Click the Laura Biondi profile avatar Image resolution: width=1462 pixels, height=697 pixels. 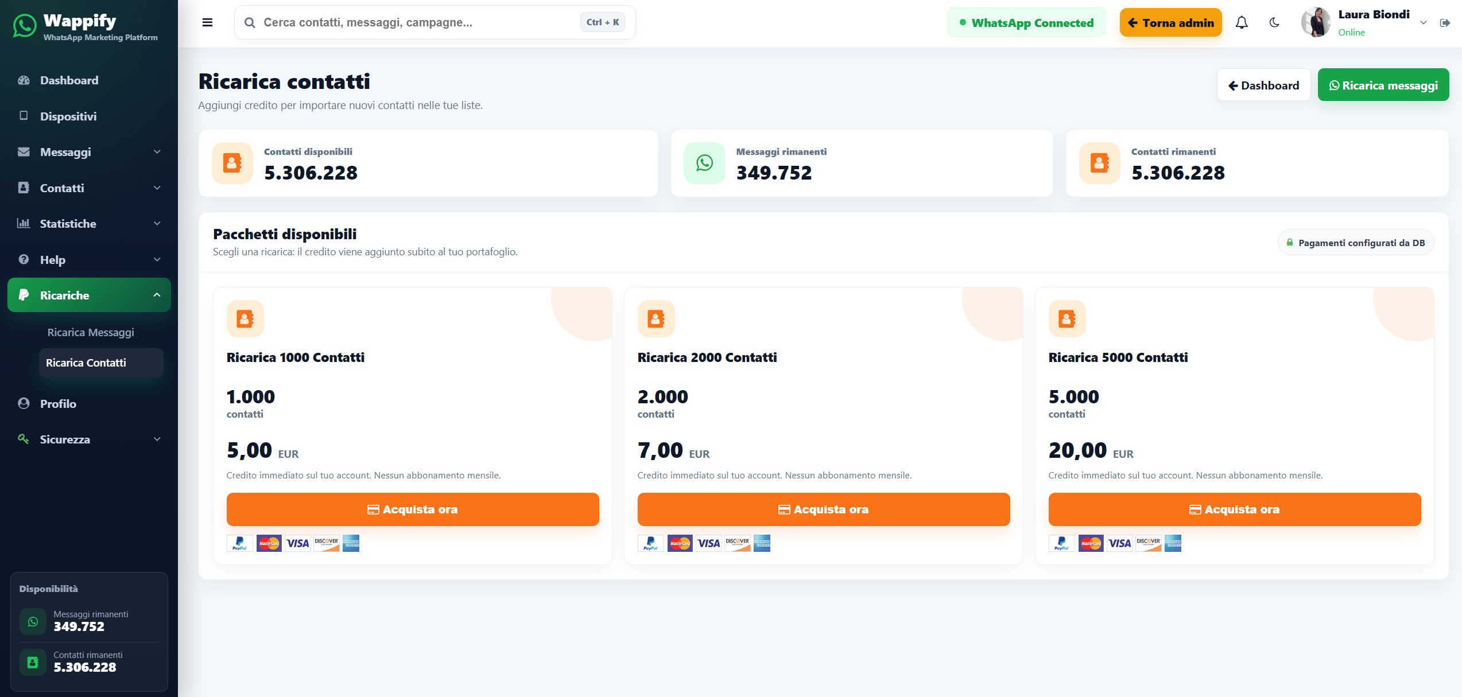[1316, 22]
